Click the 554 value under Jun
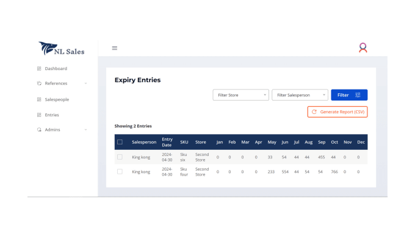Image resolution: width=415 pixels, height=237 pixels. coord(285,172)
